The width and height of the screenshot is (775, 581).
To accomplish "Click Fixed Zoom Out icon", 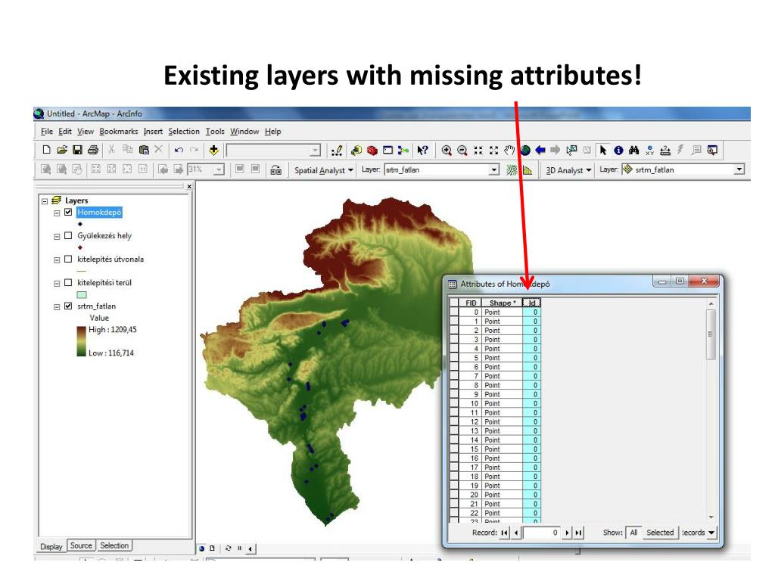I will click(493, 151).
